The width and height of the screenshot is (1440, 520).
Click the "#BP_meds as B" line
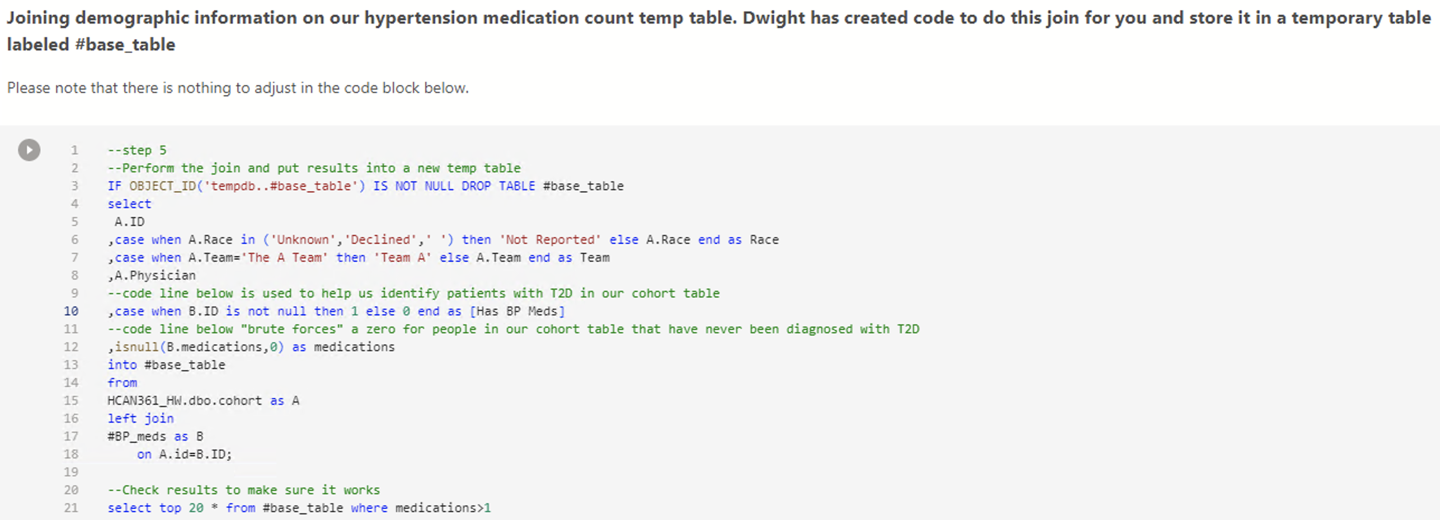tap(156, 436)
